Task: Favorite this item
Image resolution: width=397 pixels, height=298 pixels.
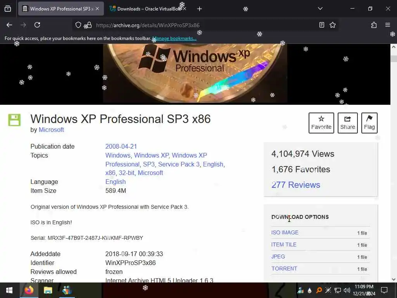Action: pos(321,123)
